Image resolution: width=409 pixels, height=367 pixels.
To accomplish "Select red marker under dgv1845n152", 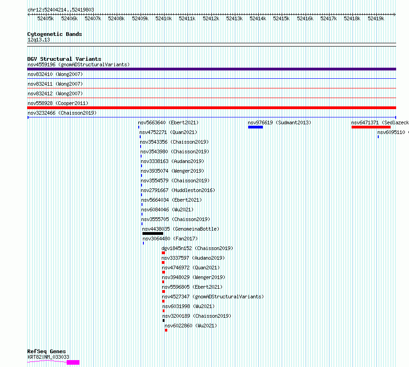I will pos(163,253).
